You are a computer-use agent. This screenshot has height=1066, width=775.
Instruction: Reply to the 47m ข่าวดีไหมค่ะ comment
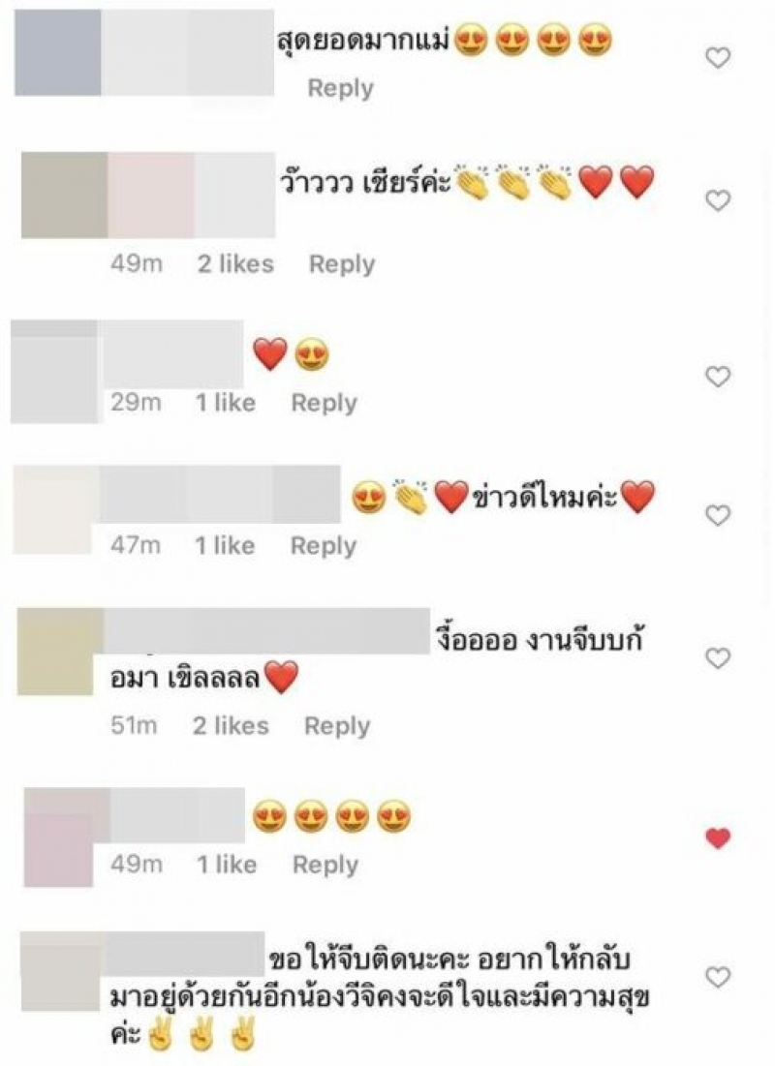tap(324, 545)
